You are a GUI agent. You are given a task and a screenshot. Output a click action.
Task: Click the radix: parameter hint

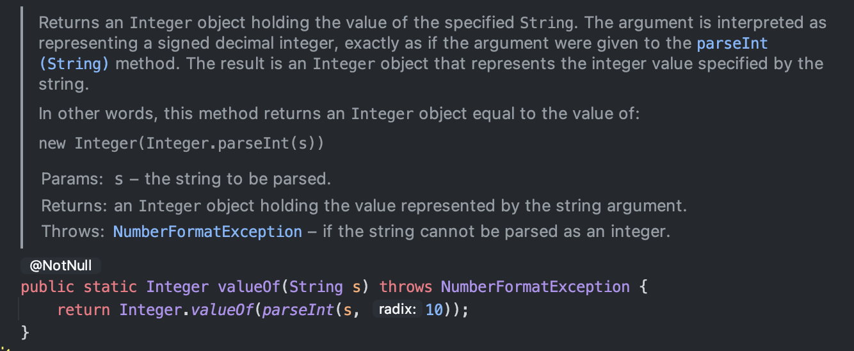pyautogui.click(x=398, y=310)
